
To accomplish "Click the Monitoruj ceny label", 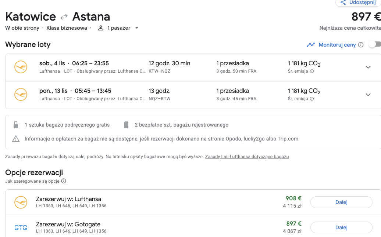I will pos(337,45).
